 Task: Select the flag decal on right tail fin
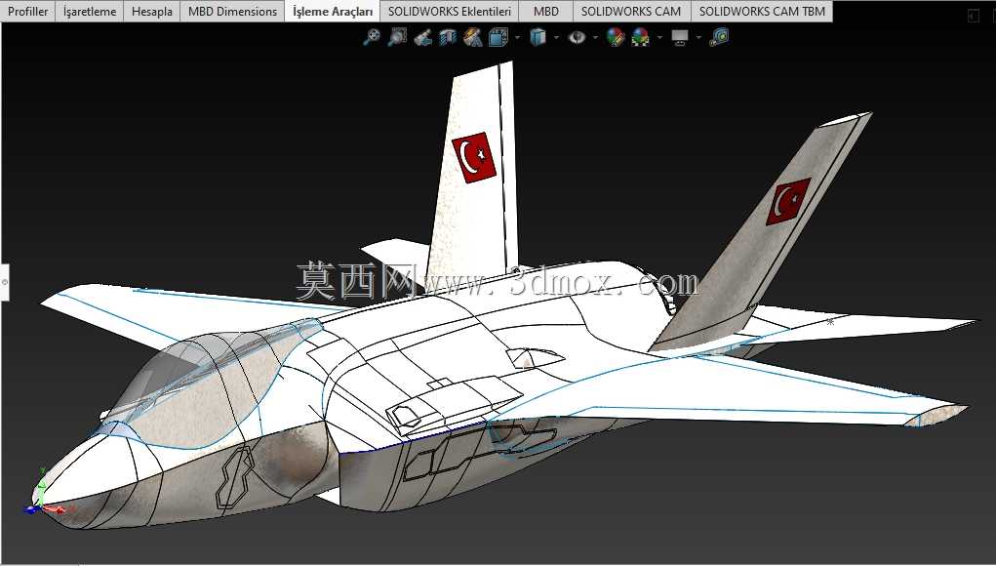pyautogui.click(x=788, y=201)
